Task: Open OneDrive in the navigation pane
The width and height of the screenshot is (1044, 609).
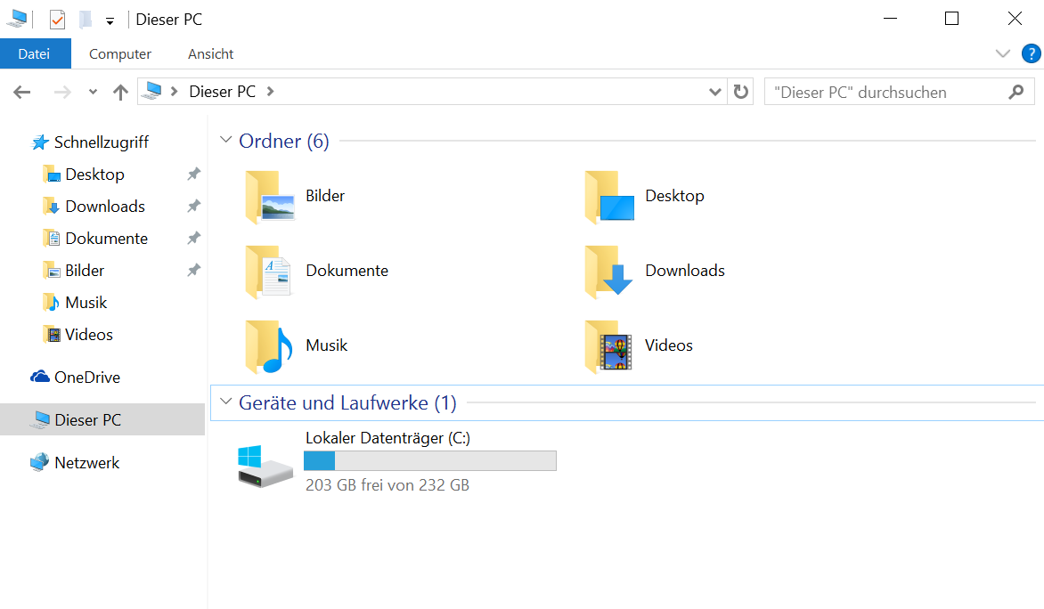Action: point(87,378)
